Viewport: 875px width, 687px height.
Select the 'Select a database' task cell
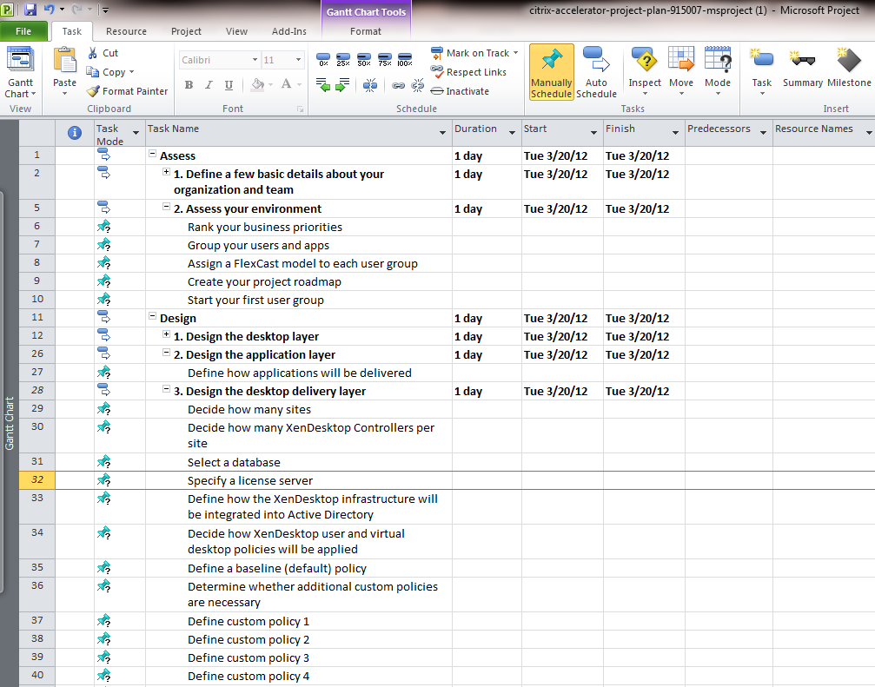tap(234, 462)
